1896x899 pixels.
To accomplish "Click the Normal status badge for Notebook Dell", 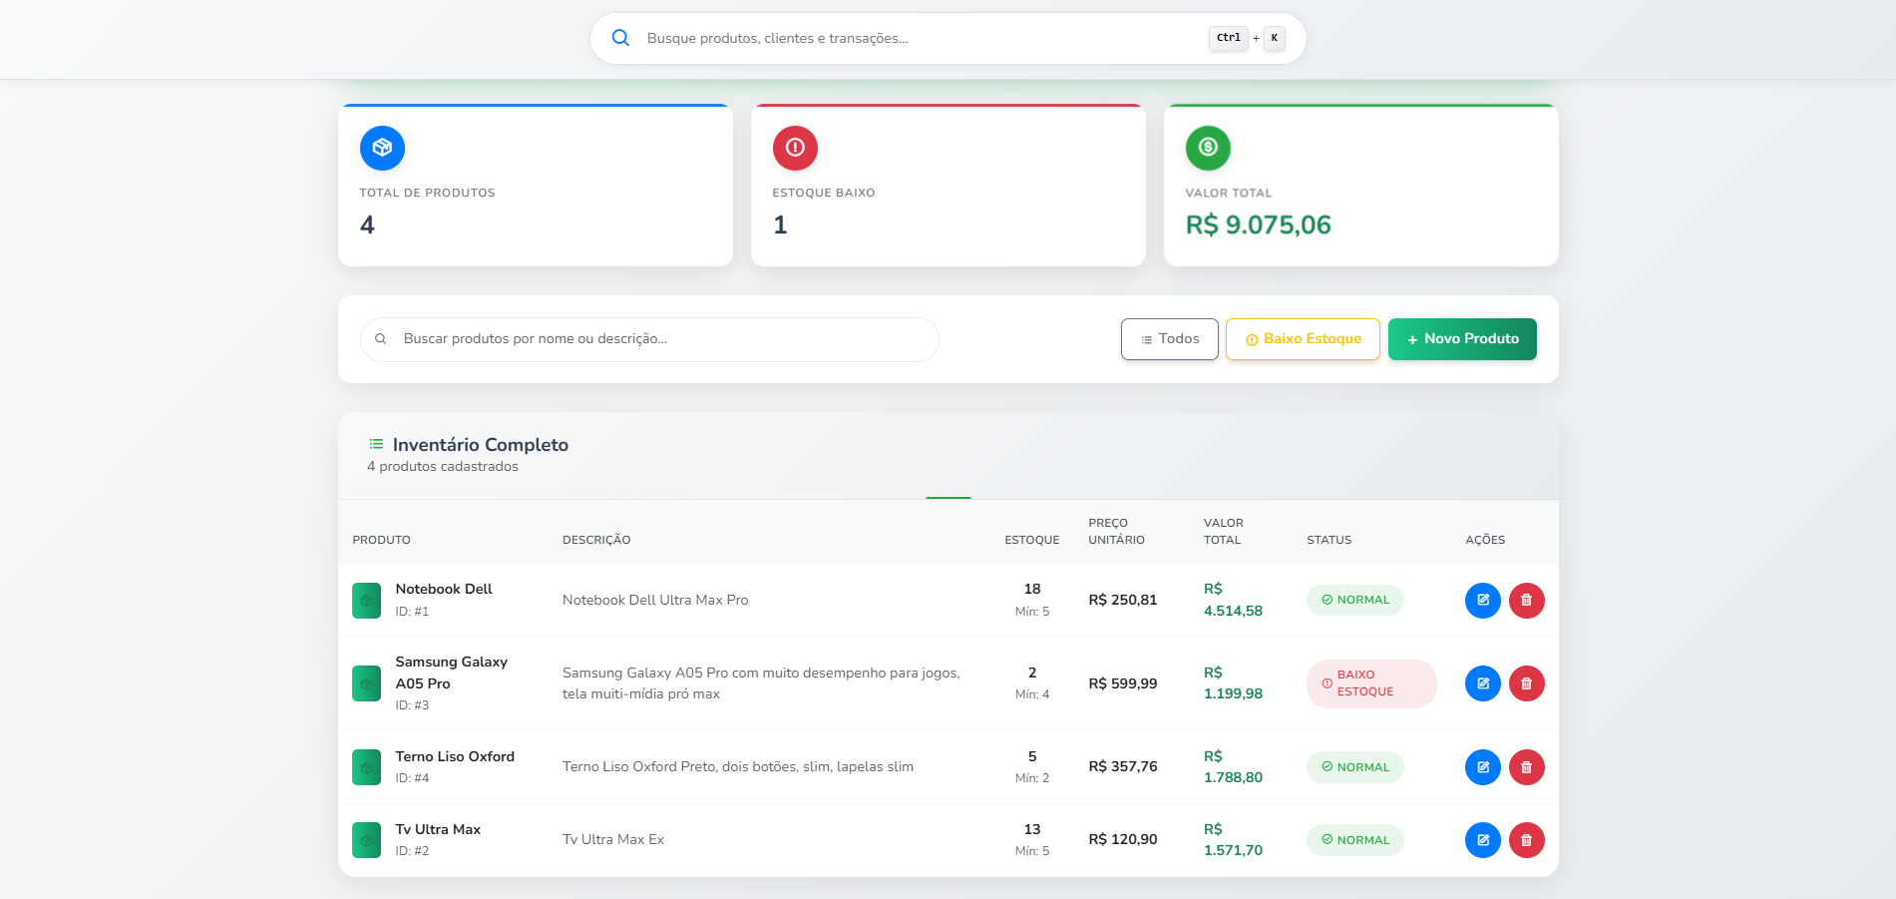I will click(x=1354, y=601).
